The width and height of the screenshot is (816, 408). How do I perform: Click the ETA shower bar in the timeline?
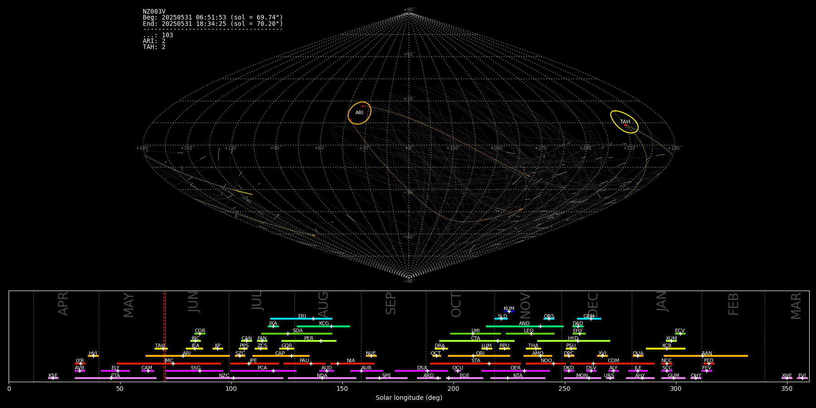pyautogui.click(x=116, y=378)
